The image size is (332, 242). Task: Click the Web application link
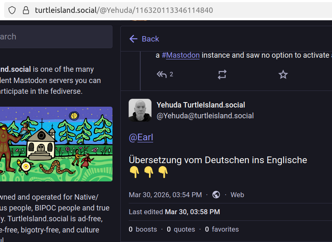237,195
